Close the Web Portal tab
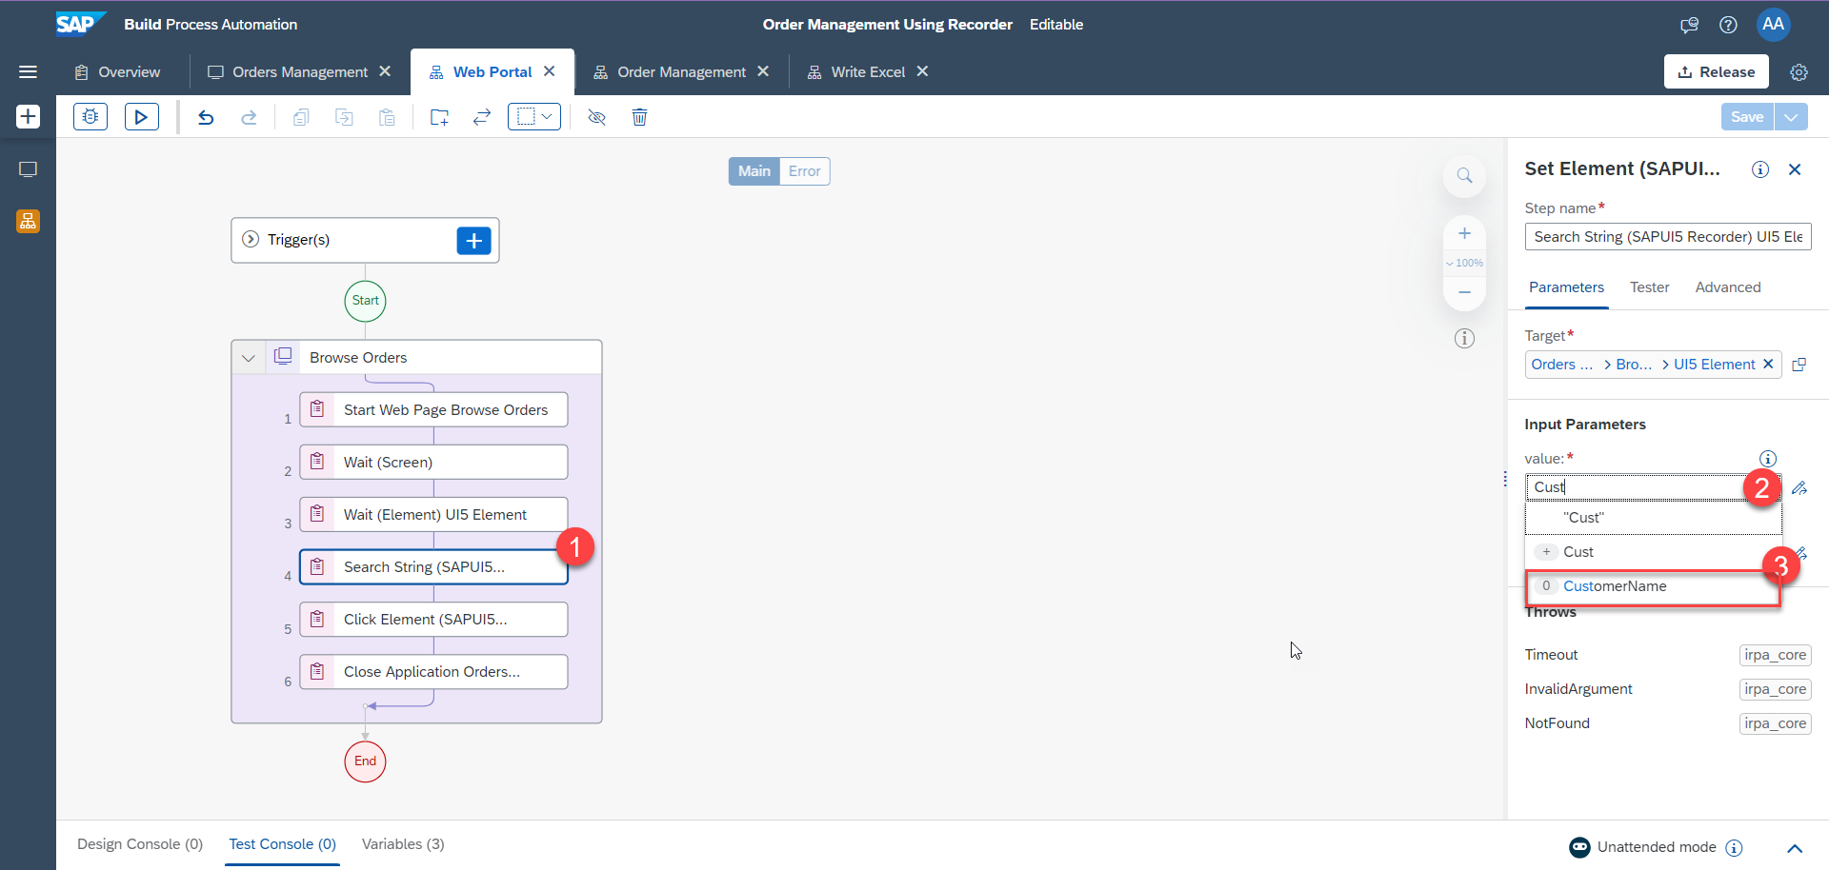This screenshot has height=870, width=1829. [x=550, y=71]
